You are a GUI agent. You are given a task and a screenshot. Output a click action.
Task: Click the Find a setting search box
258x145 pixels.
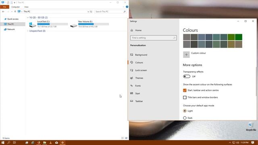[x=153, y=38]
